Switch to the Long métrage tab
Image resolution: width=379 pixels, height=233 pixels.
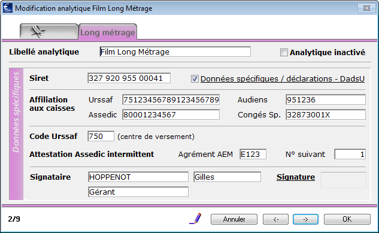108,32
